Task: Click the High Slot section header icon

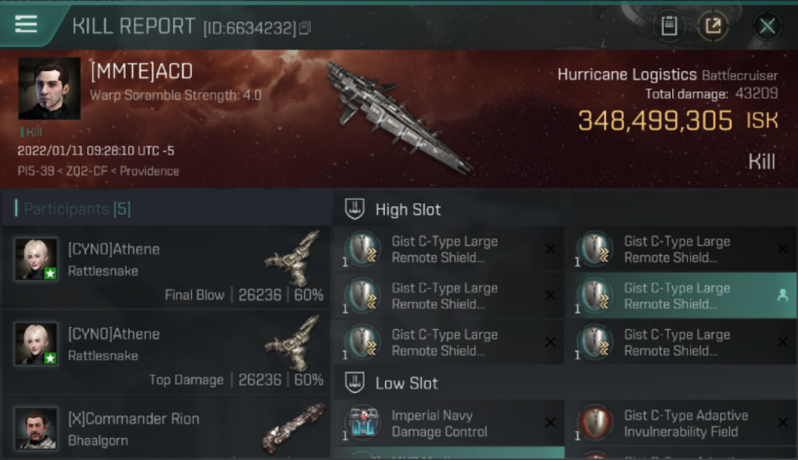Action: pyautogui.click(x=355, y=209)
